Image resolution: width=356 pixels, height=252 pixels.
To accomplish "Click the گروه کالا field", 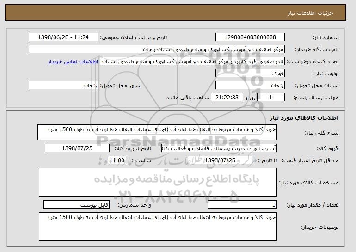I will 219,148.
